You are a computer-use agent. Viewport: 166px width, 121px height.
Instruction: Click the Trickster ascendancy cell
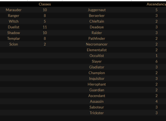click(x=97, y=113)
